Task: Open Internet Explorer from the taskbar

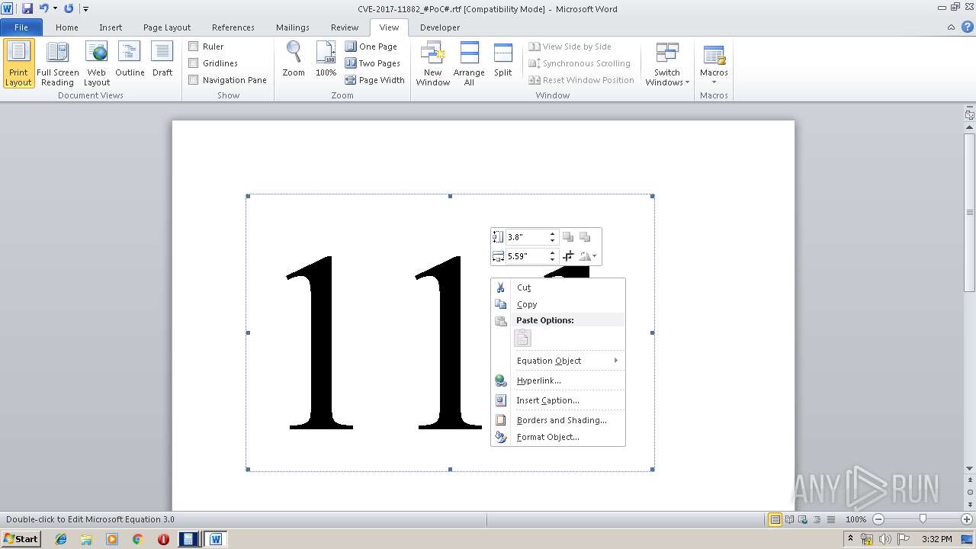Action: (x=61, y=539)
